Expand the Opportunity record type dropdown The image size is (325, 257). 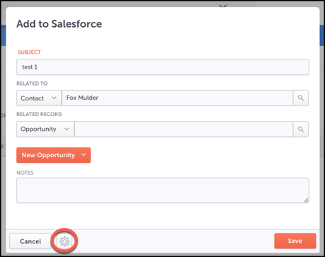[45, 129]
